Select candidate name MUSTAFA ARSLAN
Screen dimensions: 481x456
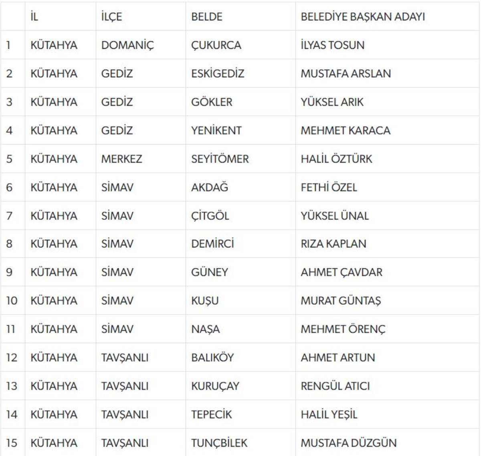(346, 74)
